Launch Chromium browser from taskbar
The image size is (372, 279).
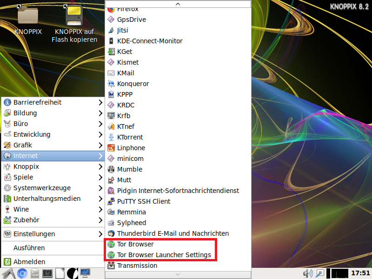22,273
